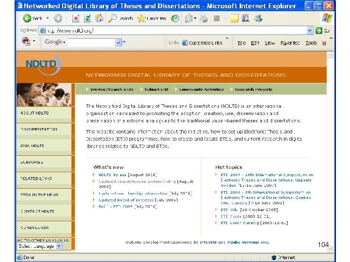Open the Adobe PDF dropdown arrow
Screen dimensions: 350x262
point(34,41)
